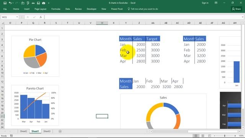Click the 3200 cell in Sales/Target table
Screen dimensions: 245x138
coord(139,56)
